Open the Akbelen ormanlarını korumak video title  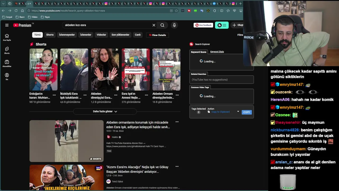click(x=138, y=125)
